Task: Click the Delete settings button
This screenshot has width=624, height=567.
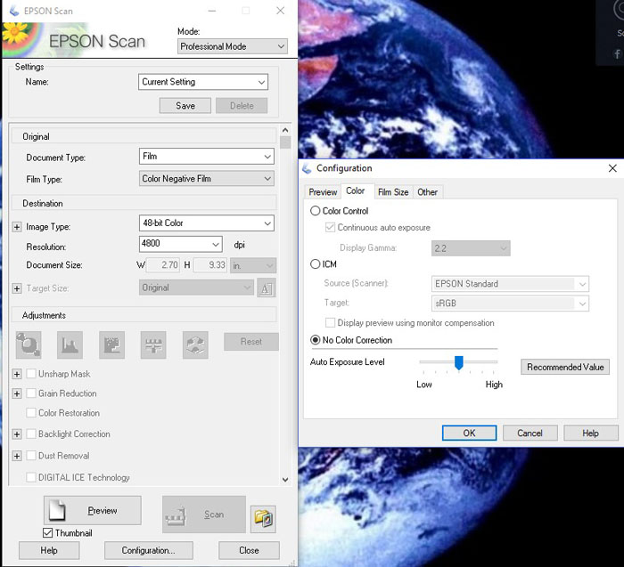Action: tap(242, 106)
